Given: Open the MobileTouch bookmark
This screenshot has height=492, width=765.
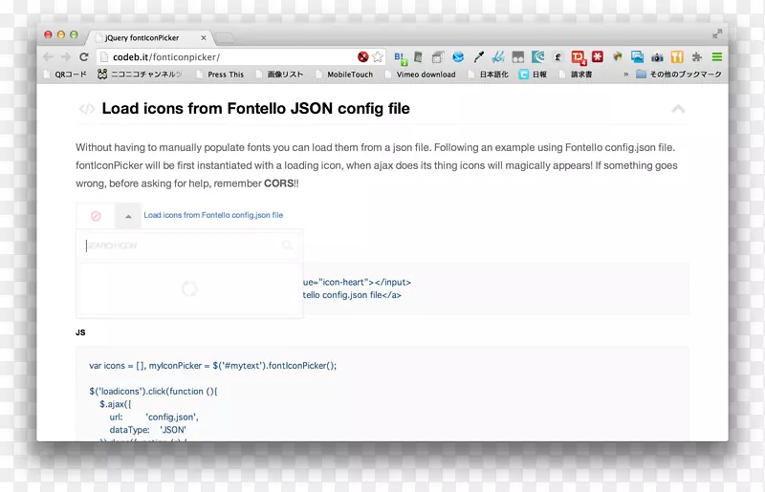Looking at the screenshot, I should (344, 75).
